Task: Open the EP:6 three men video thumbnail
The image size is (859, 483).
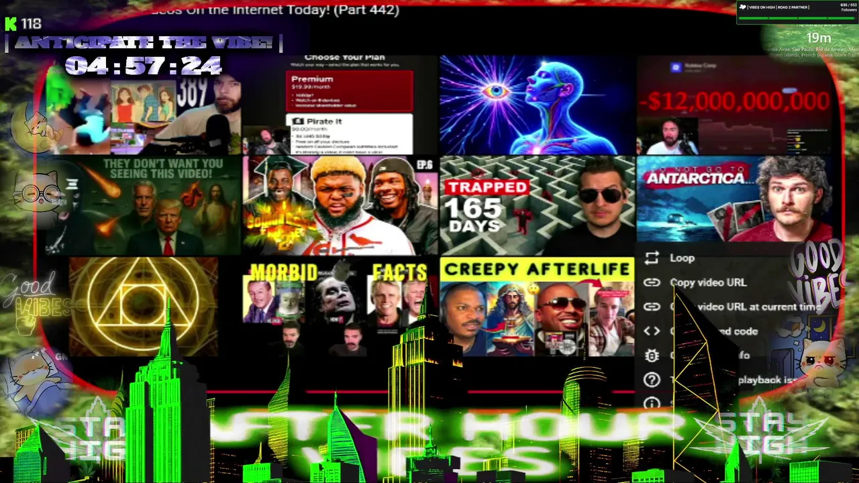Action: click(x=340, y=206)
